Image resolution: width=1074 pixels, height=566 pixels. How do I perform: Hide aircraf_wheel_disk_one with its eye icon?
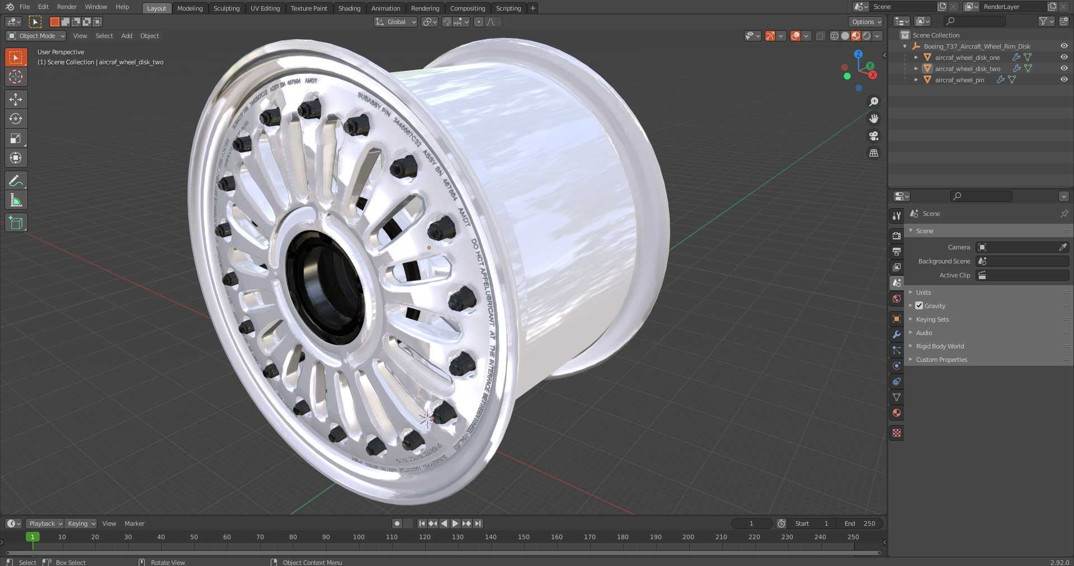1064,57
